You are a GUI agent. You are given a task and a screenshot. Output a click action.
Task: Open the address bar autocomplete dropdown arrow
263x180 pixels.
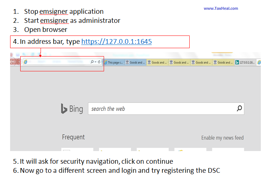point(96,62)
